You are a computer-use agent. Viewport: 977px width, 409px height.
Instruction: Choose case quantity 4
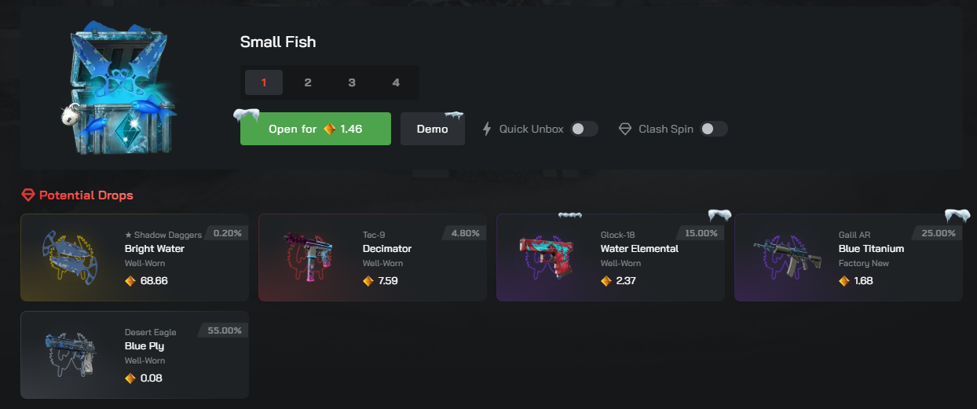396,82
